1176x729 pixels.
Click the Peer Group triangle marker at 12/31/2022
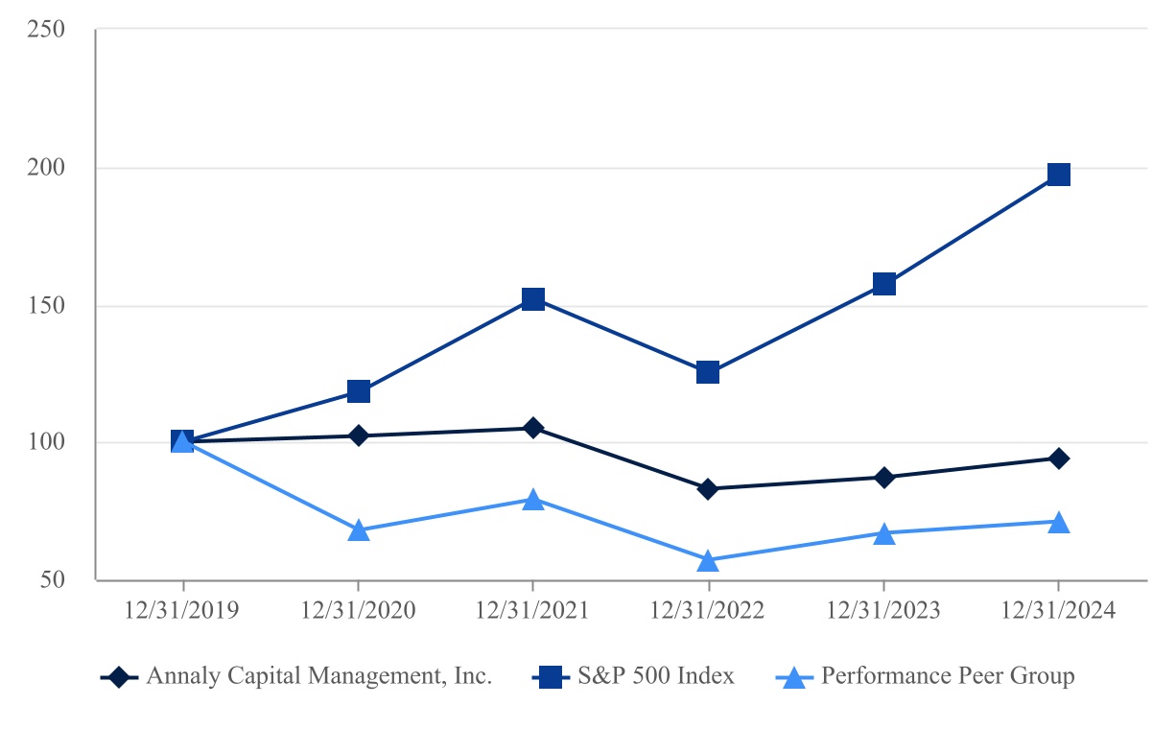(x=708, y=560)
